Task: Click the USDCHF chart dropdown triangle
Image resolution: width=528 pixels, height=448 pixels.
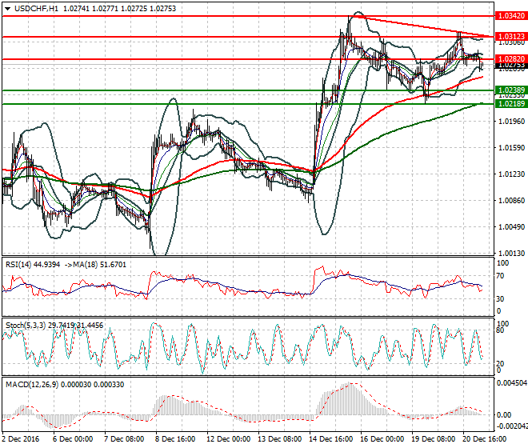Action: (7, 9)
